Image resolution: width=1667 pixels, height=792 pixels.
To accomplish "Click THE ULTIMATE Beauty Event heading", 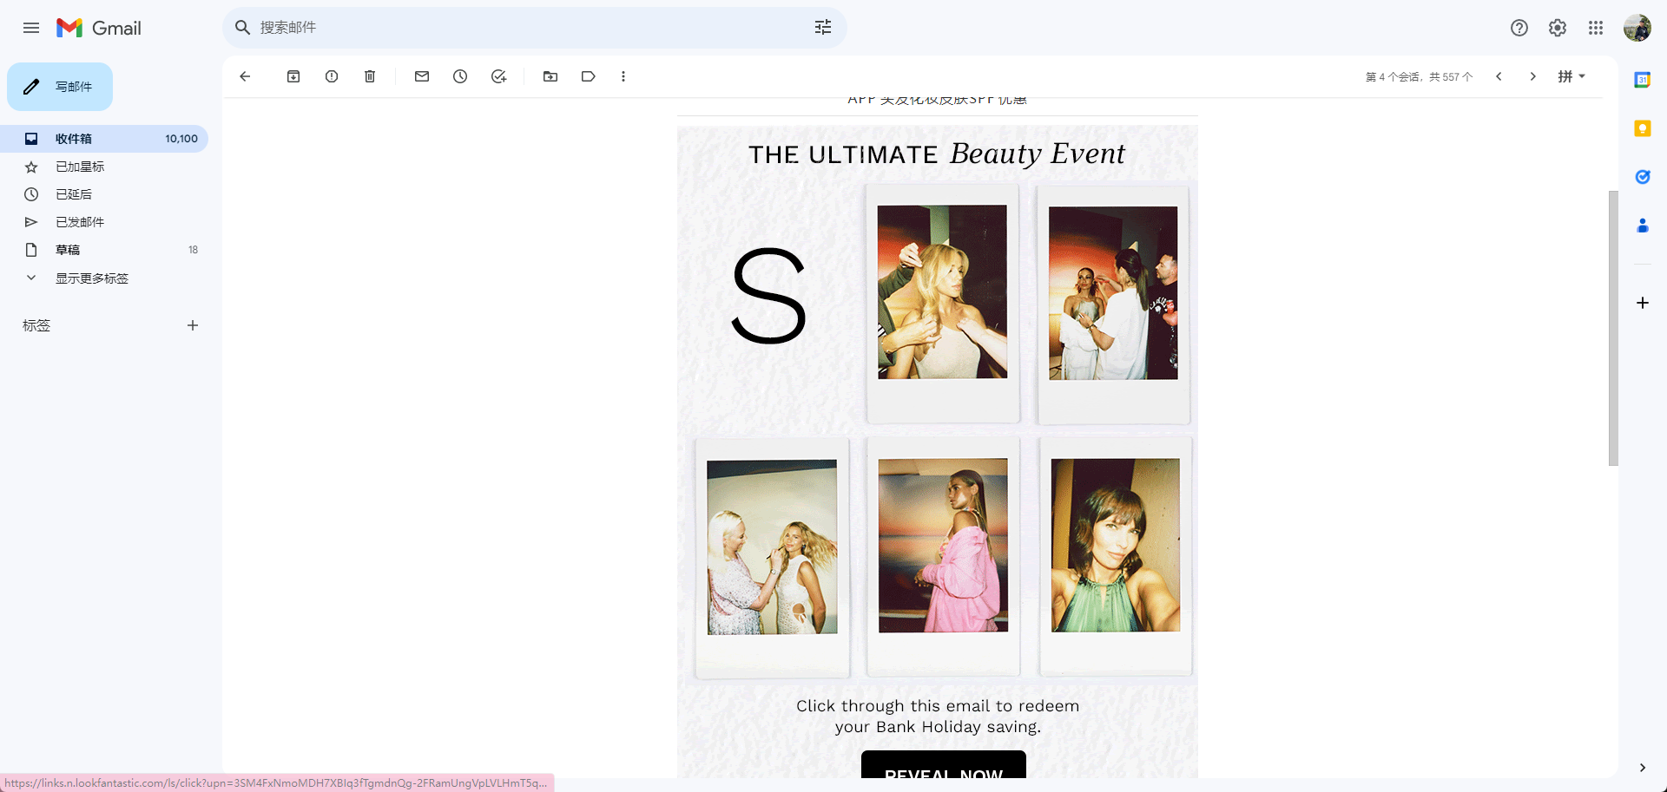I will pos(937,154).
